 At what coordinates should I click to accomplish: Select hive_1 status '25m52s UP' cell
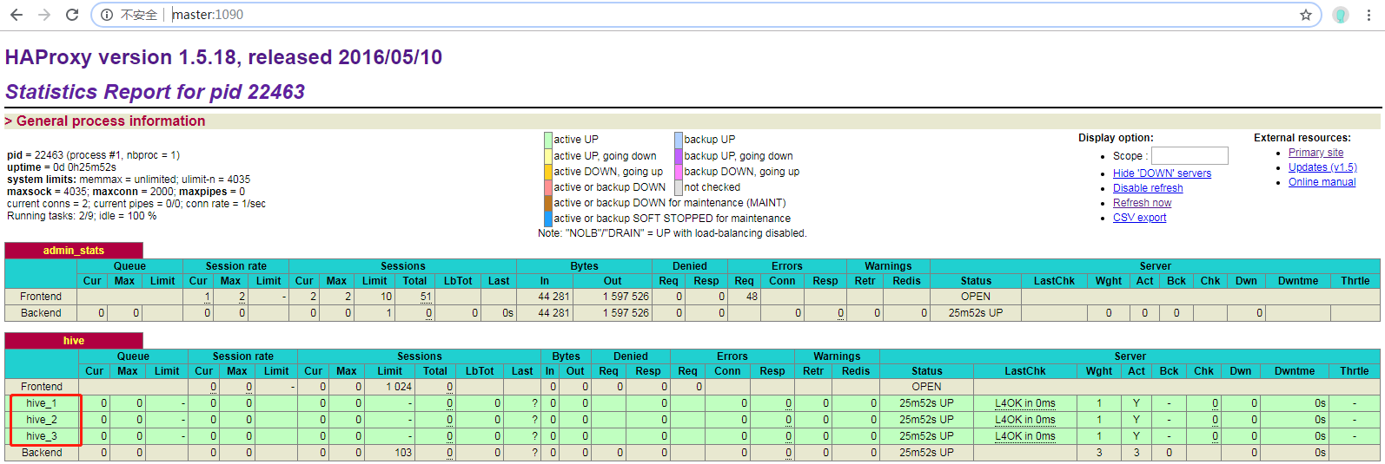(926, 403)
